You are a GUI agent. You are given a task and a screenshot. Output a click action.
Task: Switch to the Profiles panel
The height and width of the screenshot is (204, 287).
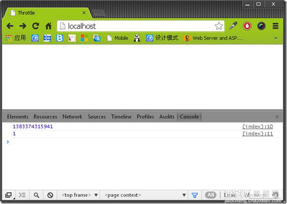(x=145, y=117)
